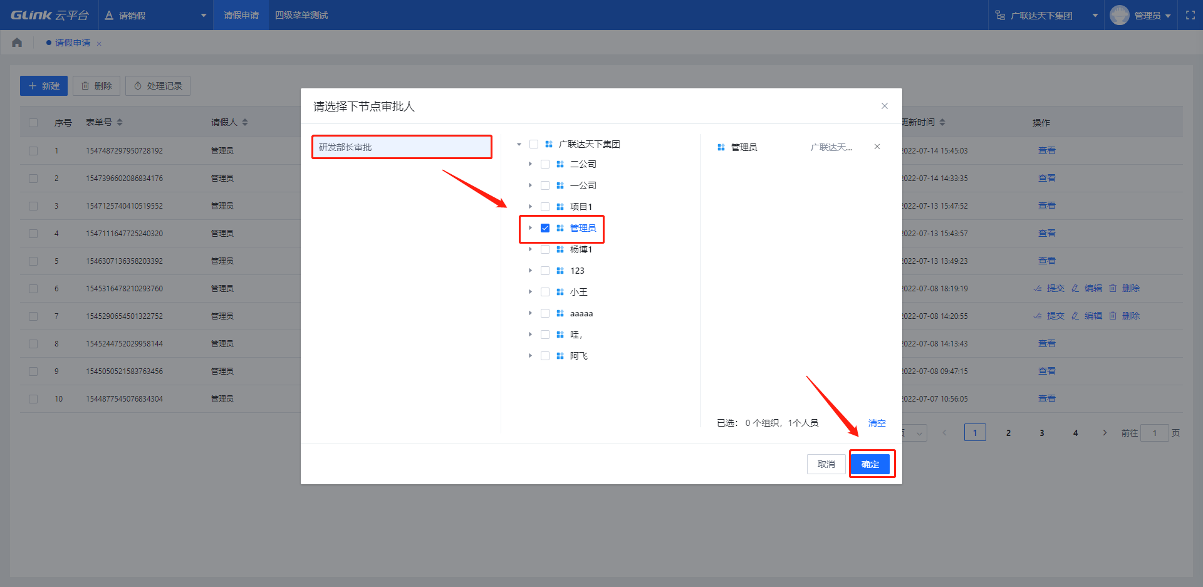Open the 四级菜单测试 menu tab
Image resolution: width=1203 pixels, height=587 pixels.
tap(301, 15)
